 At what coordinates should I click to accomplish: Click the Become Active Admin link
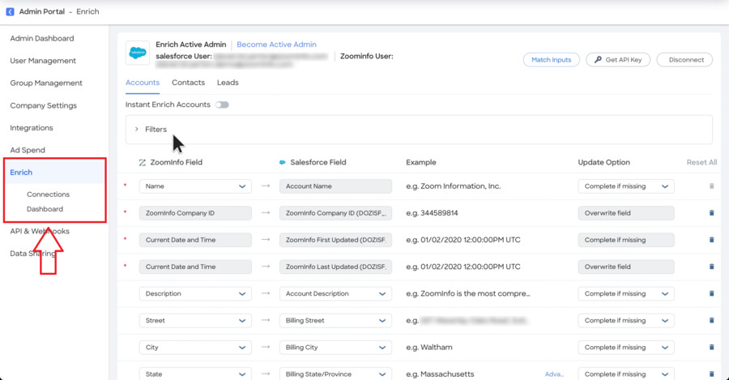click(x=277, y=45)
